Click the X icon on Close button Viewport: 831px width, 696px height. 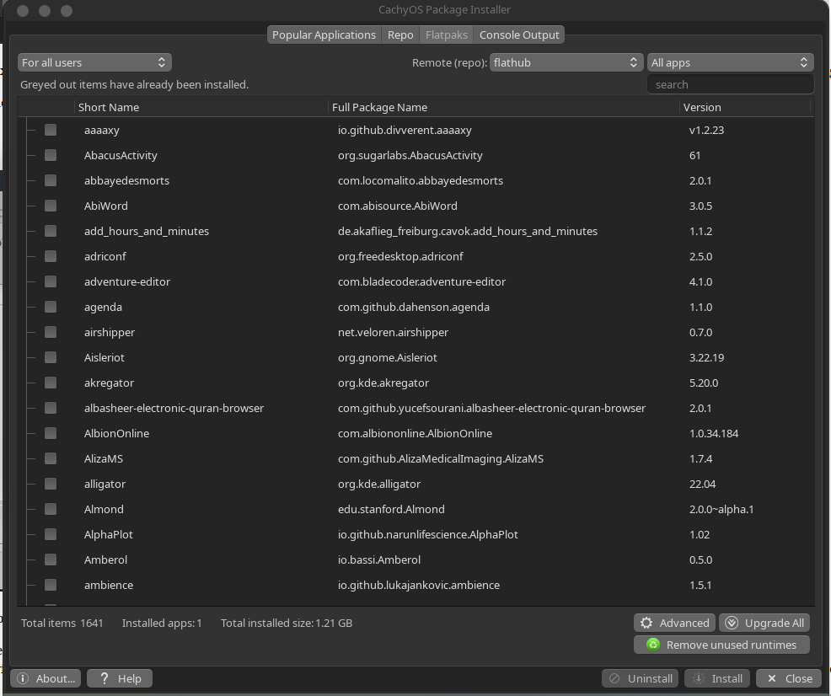click(771, 678)
